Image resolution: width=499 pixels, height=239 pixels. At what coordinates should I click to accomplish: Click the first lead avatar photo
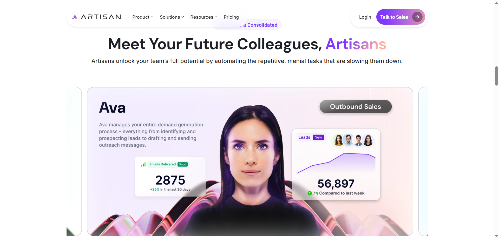(338, 140)
